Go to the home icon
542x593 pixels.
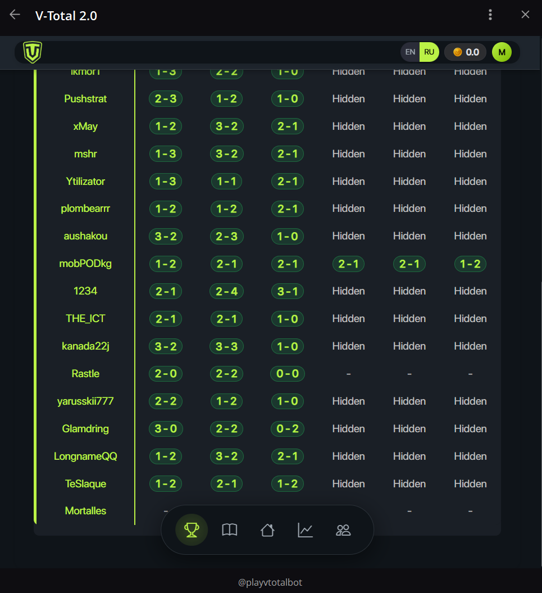tap(267, 530)
